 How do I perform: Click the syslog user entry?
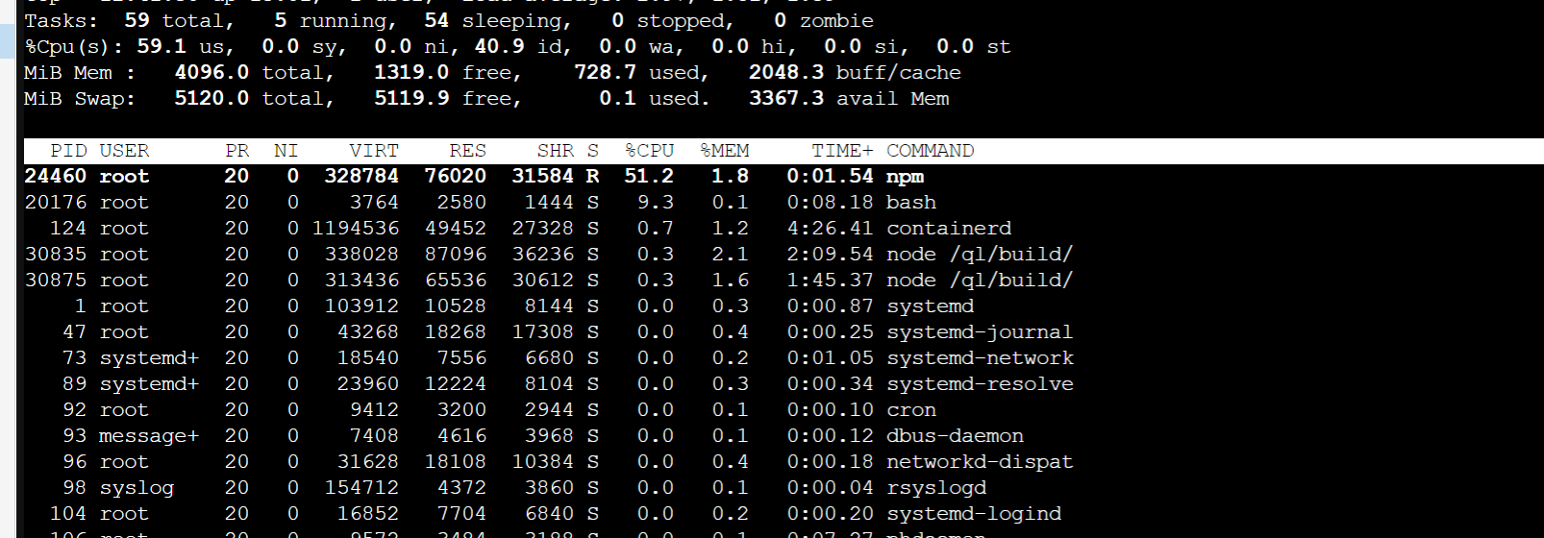coord(137,488)
